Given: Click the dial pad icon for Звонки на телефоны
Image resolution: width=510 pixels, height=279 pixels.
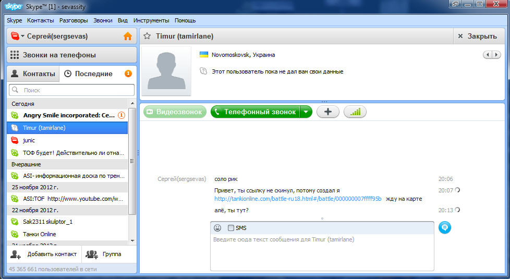Looking at the screenshot, I should pos(14,55).
